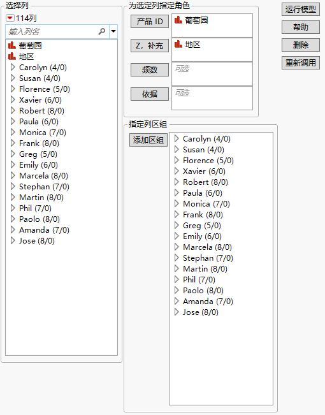Expand Florence (5/0) in 指定列区组 list

coord(177,161)
